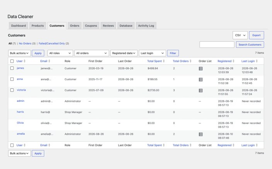Image resolution: width=272 pixels, height=169 pixels.
Task: Click sort arrows beside footer User column
Action: (24, 145)
